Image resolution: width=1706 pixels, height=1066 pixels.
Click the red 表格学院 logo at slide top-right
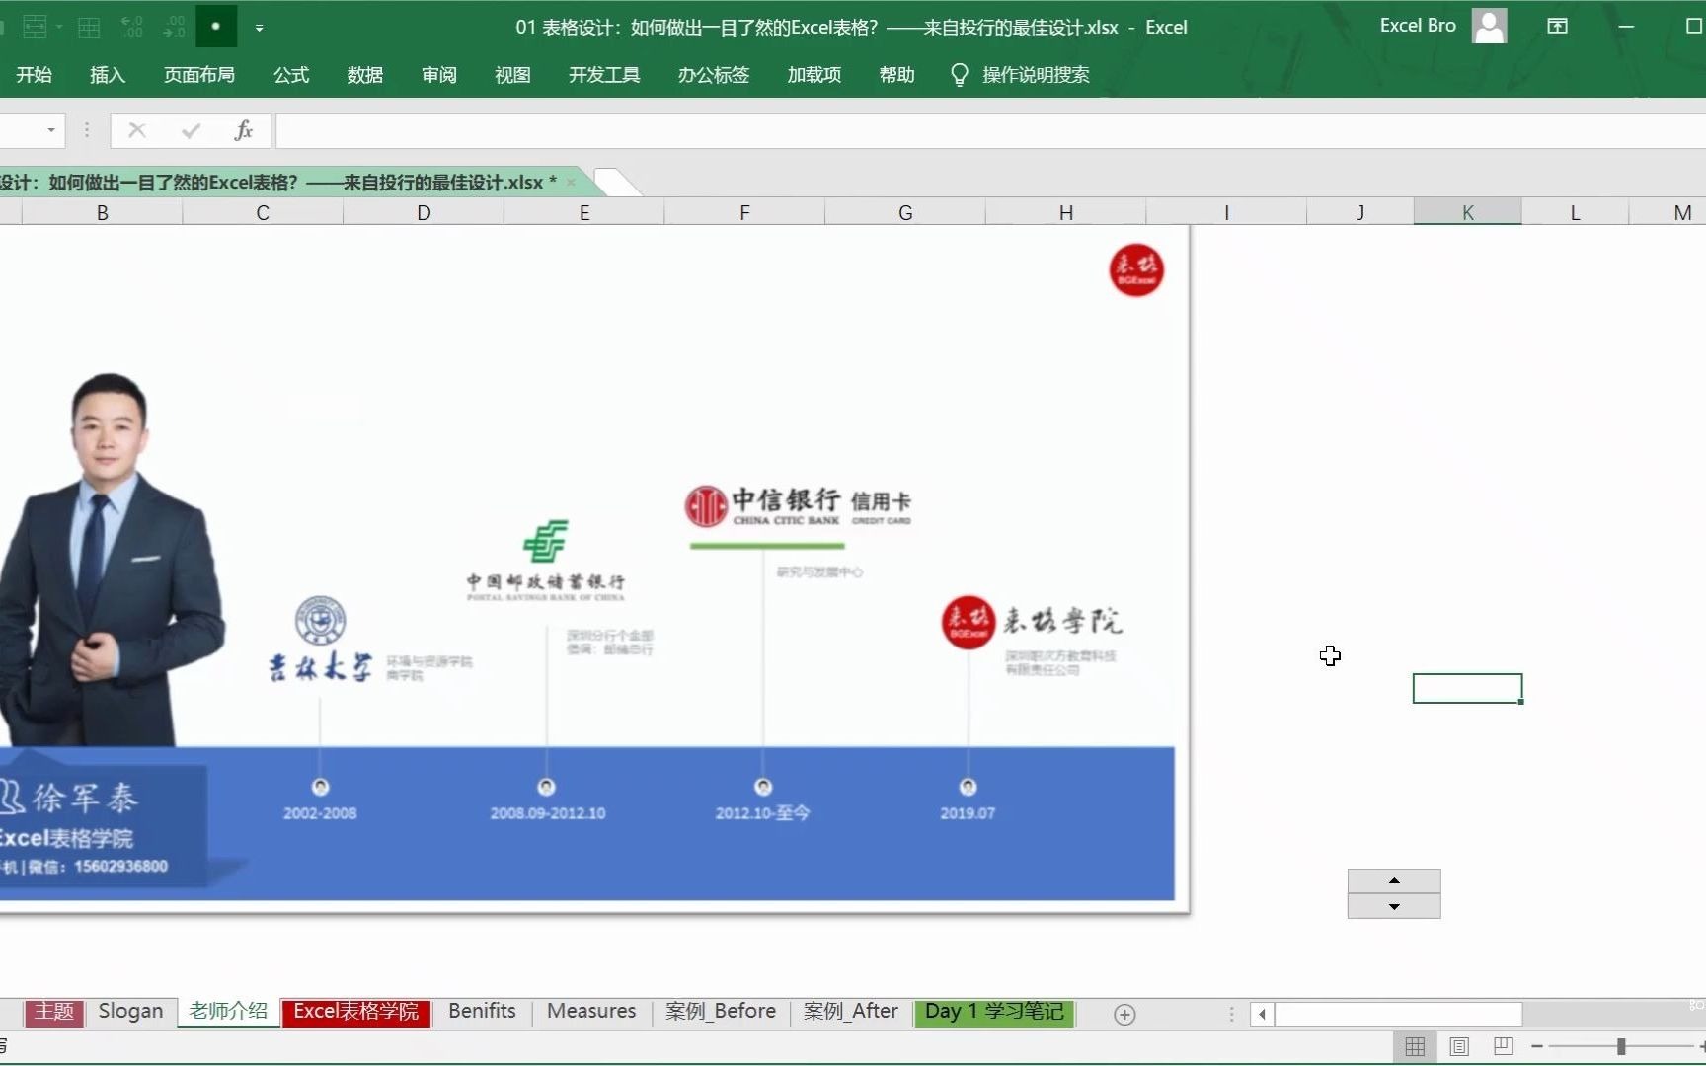click(1136, 270)
